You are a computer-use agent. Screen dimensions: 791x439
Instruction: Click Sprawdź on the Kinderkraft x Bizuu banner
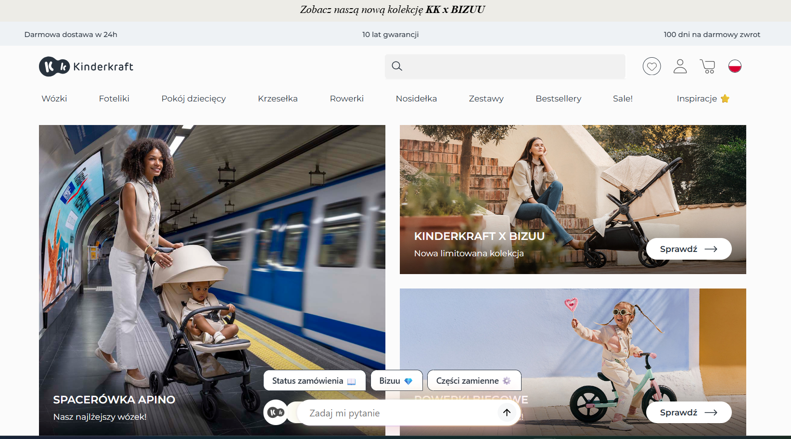tap(689, 249)
